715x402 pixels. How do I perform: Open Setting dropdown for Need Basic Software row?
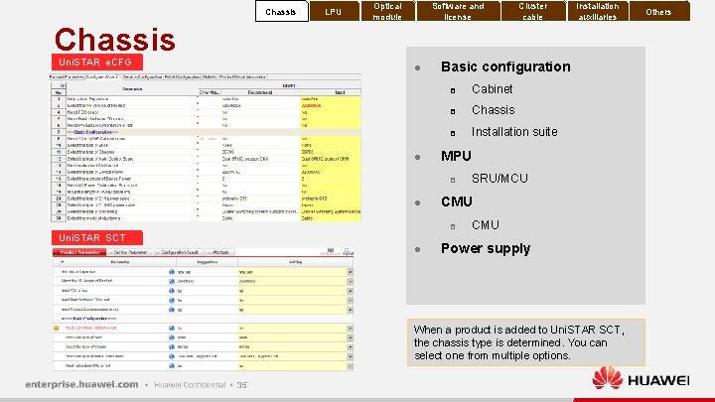point(351,301)
